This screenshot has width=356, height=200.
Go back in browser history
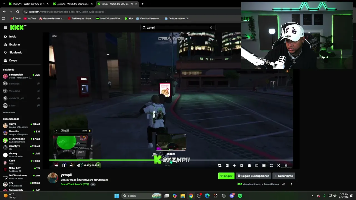pyautogui.click(x=4, y=12)
